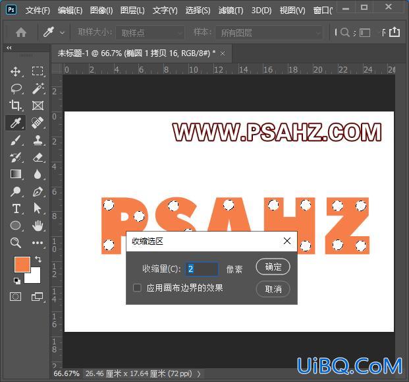Close the 收缩选区 dialog with X
409x382 pixels.
click(287, 241)
